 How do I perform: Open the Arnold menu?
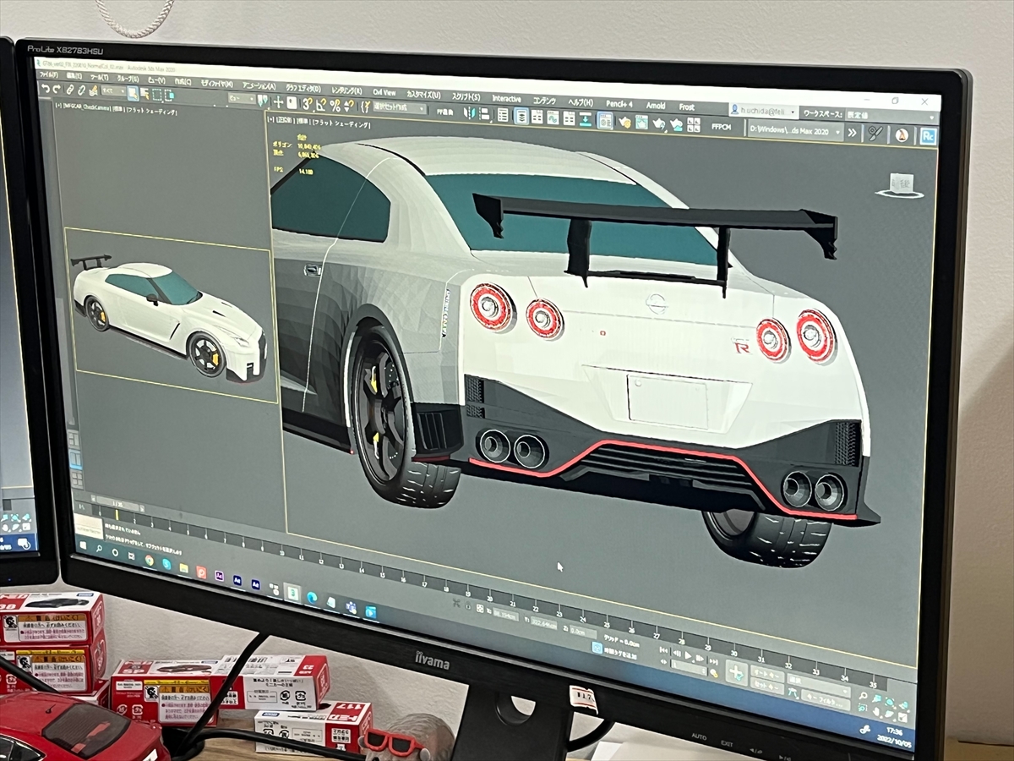tap(656, 106)
